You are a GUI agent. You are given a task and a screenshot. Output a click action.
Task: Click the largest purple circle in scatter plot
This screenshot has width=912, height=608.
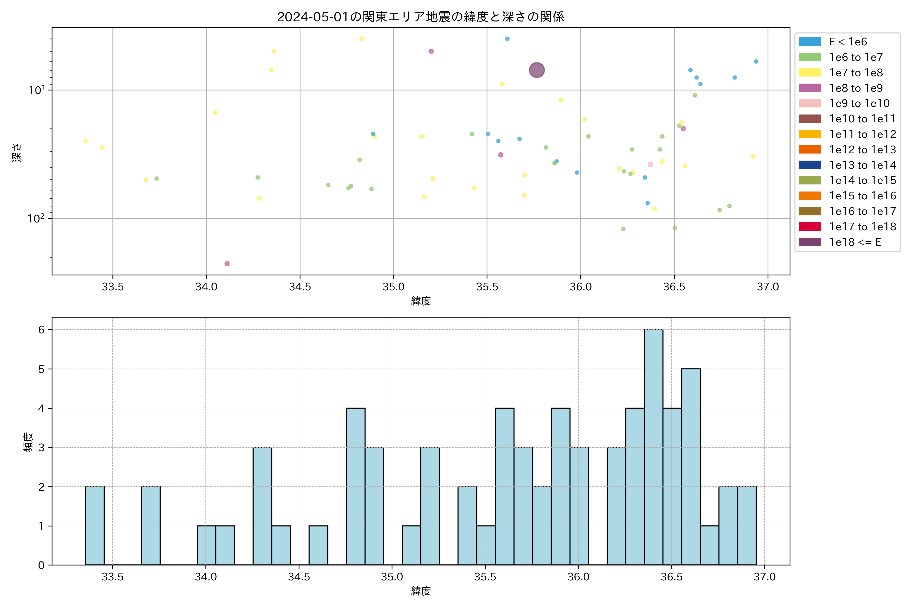coord(537,70)
